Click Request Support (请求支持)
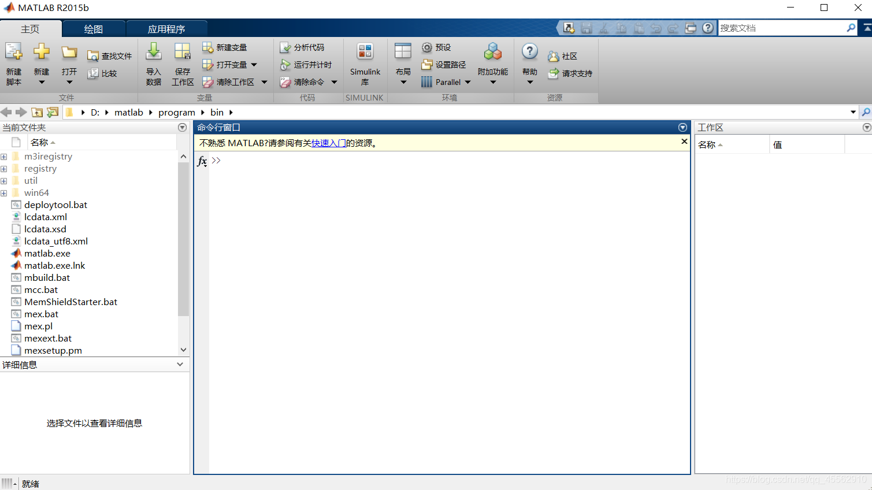 pyautogui.click(x=570, y=73)
